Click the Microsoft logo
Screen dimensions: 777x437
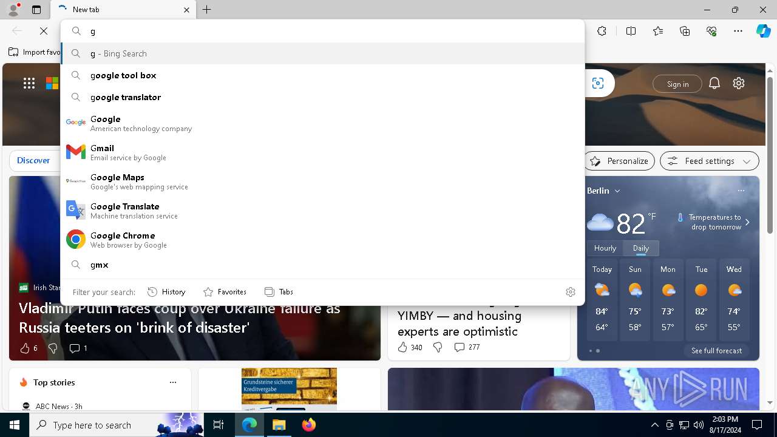click(52, 84)
